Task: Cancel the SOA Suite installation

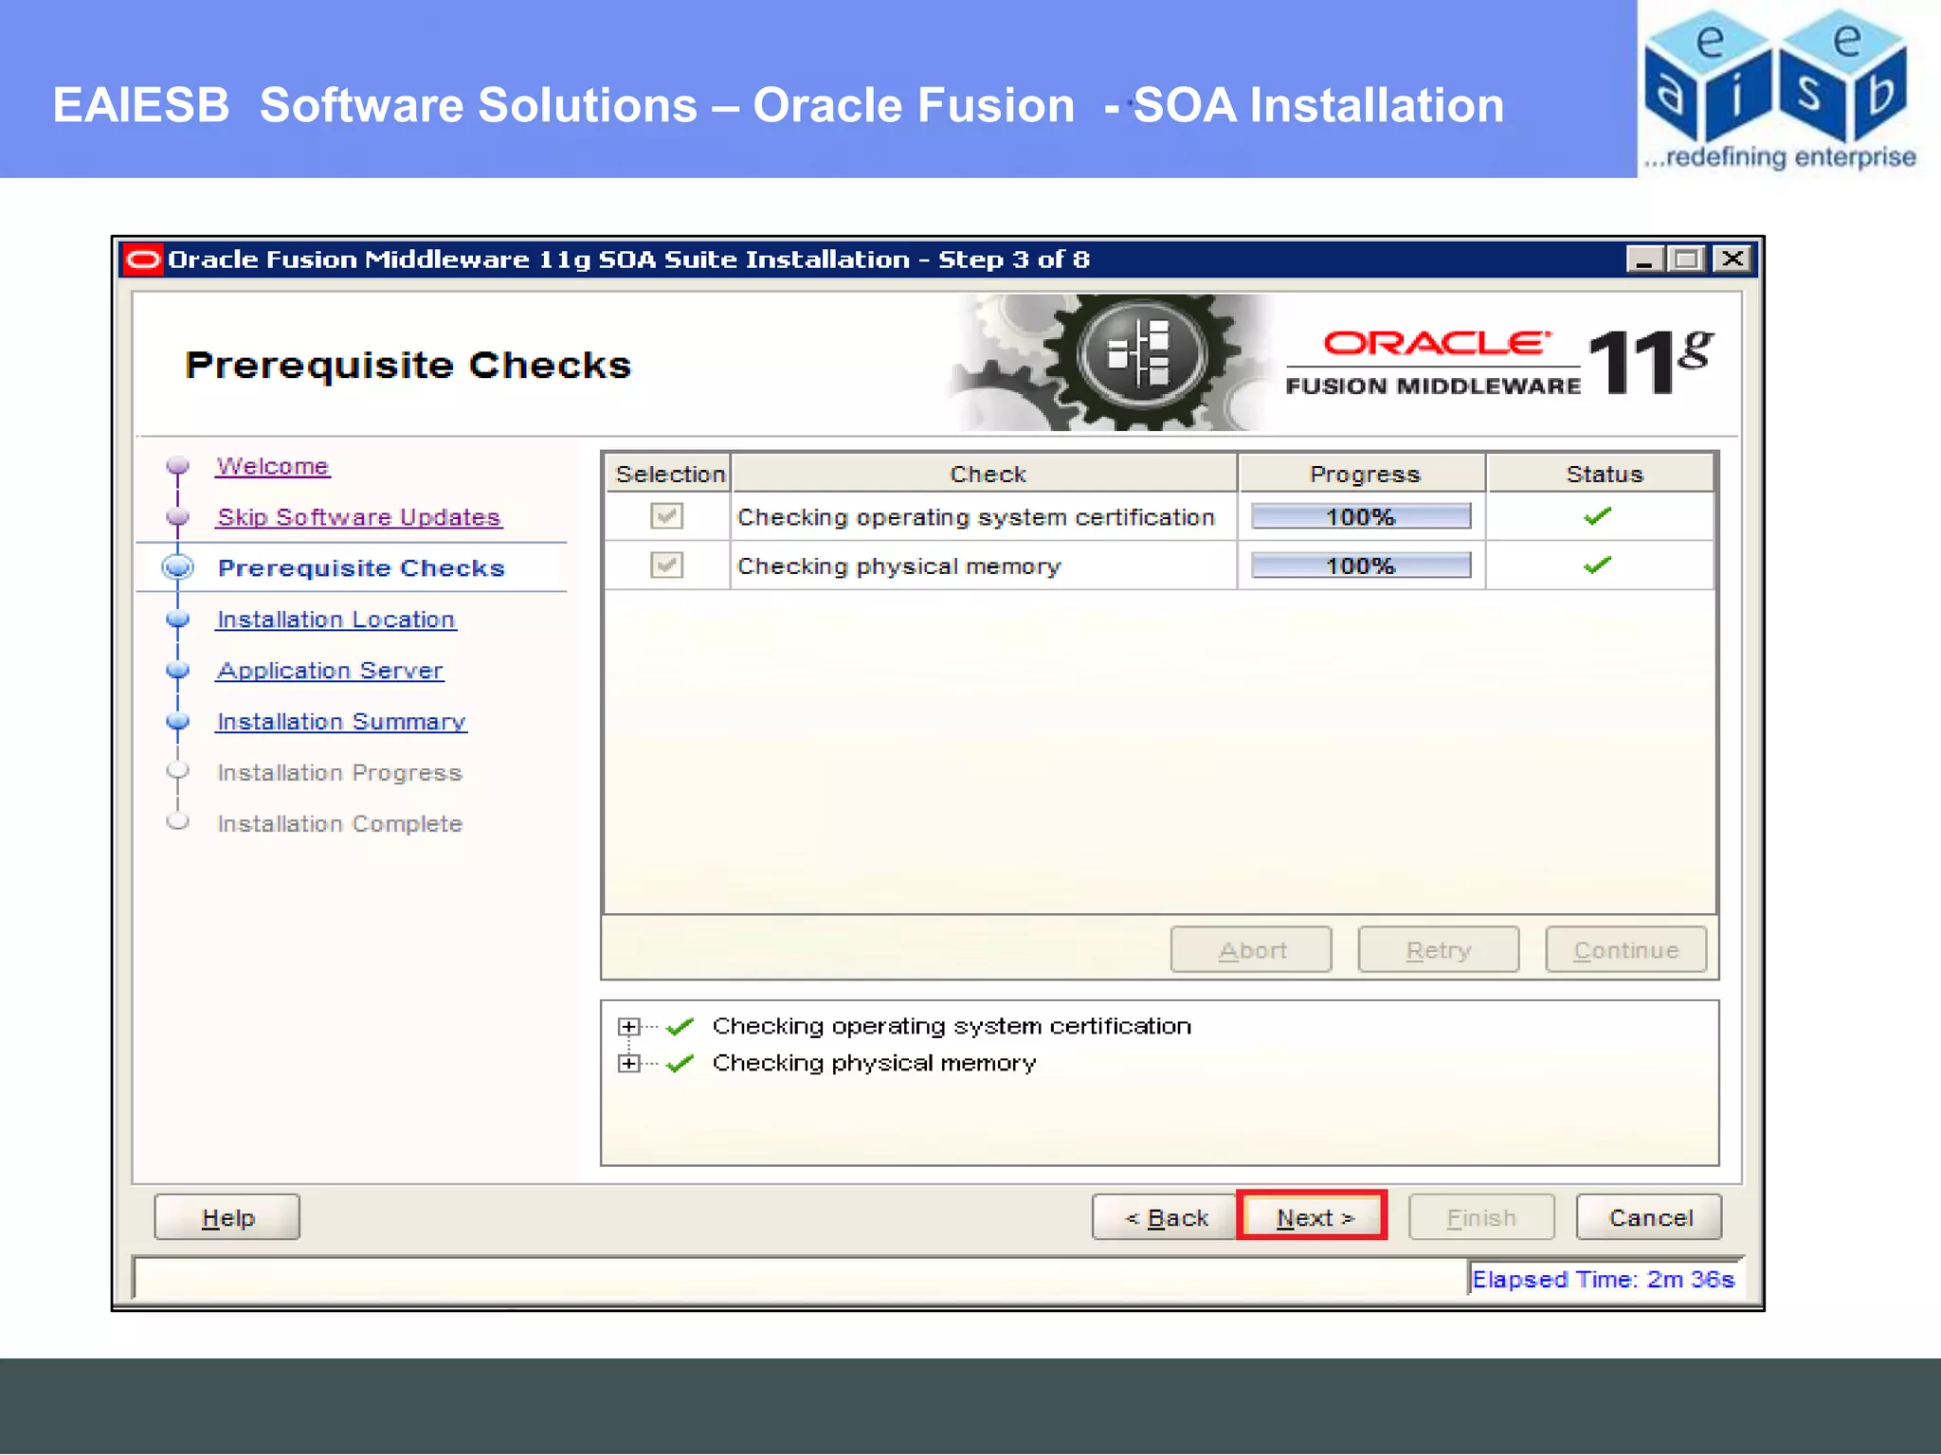Action: (x=1650, y=1217)
